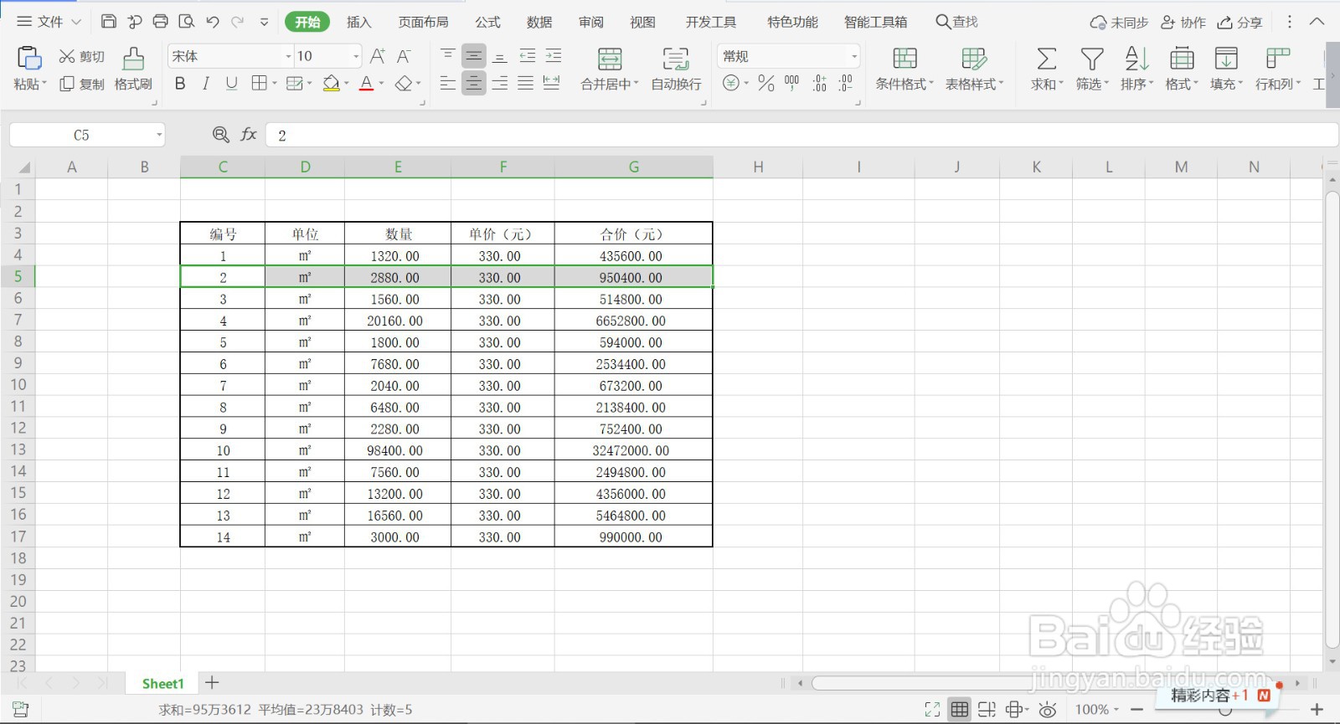The width and height of the screenshot is (1340, 724).
Task: Switch to Normal view in status bar
Action: point(960,710)
